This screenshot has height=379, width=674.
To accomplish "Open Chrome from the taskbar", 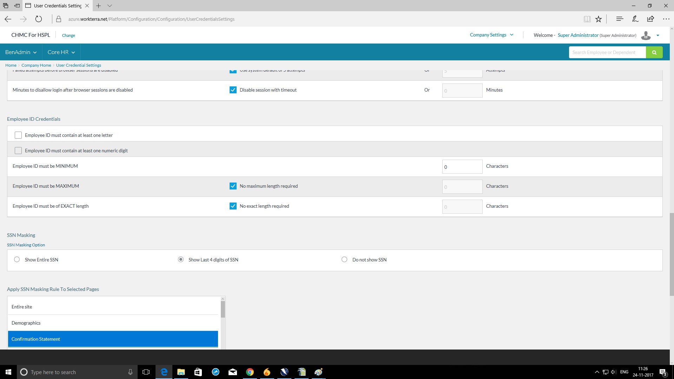I will (250, 372).
